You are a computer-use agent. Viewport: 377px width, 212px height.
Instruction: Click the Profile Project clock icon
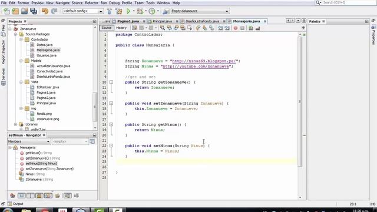coord(152,11)
